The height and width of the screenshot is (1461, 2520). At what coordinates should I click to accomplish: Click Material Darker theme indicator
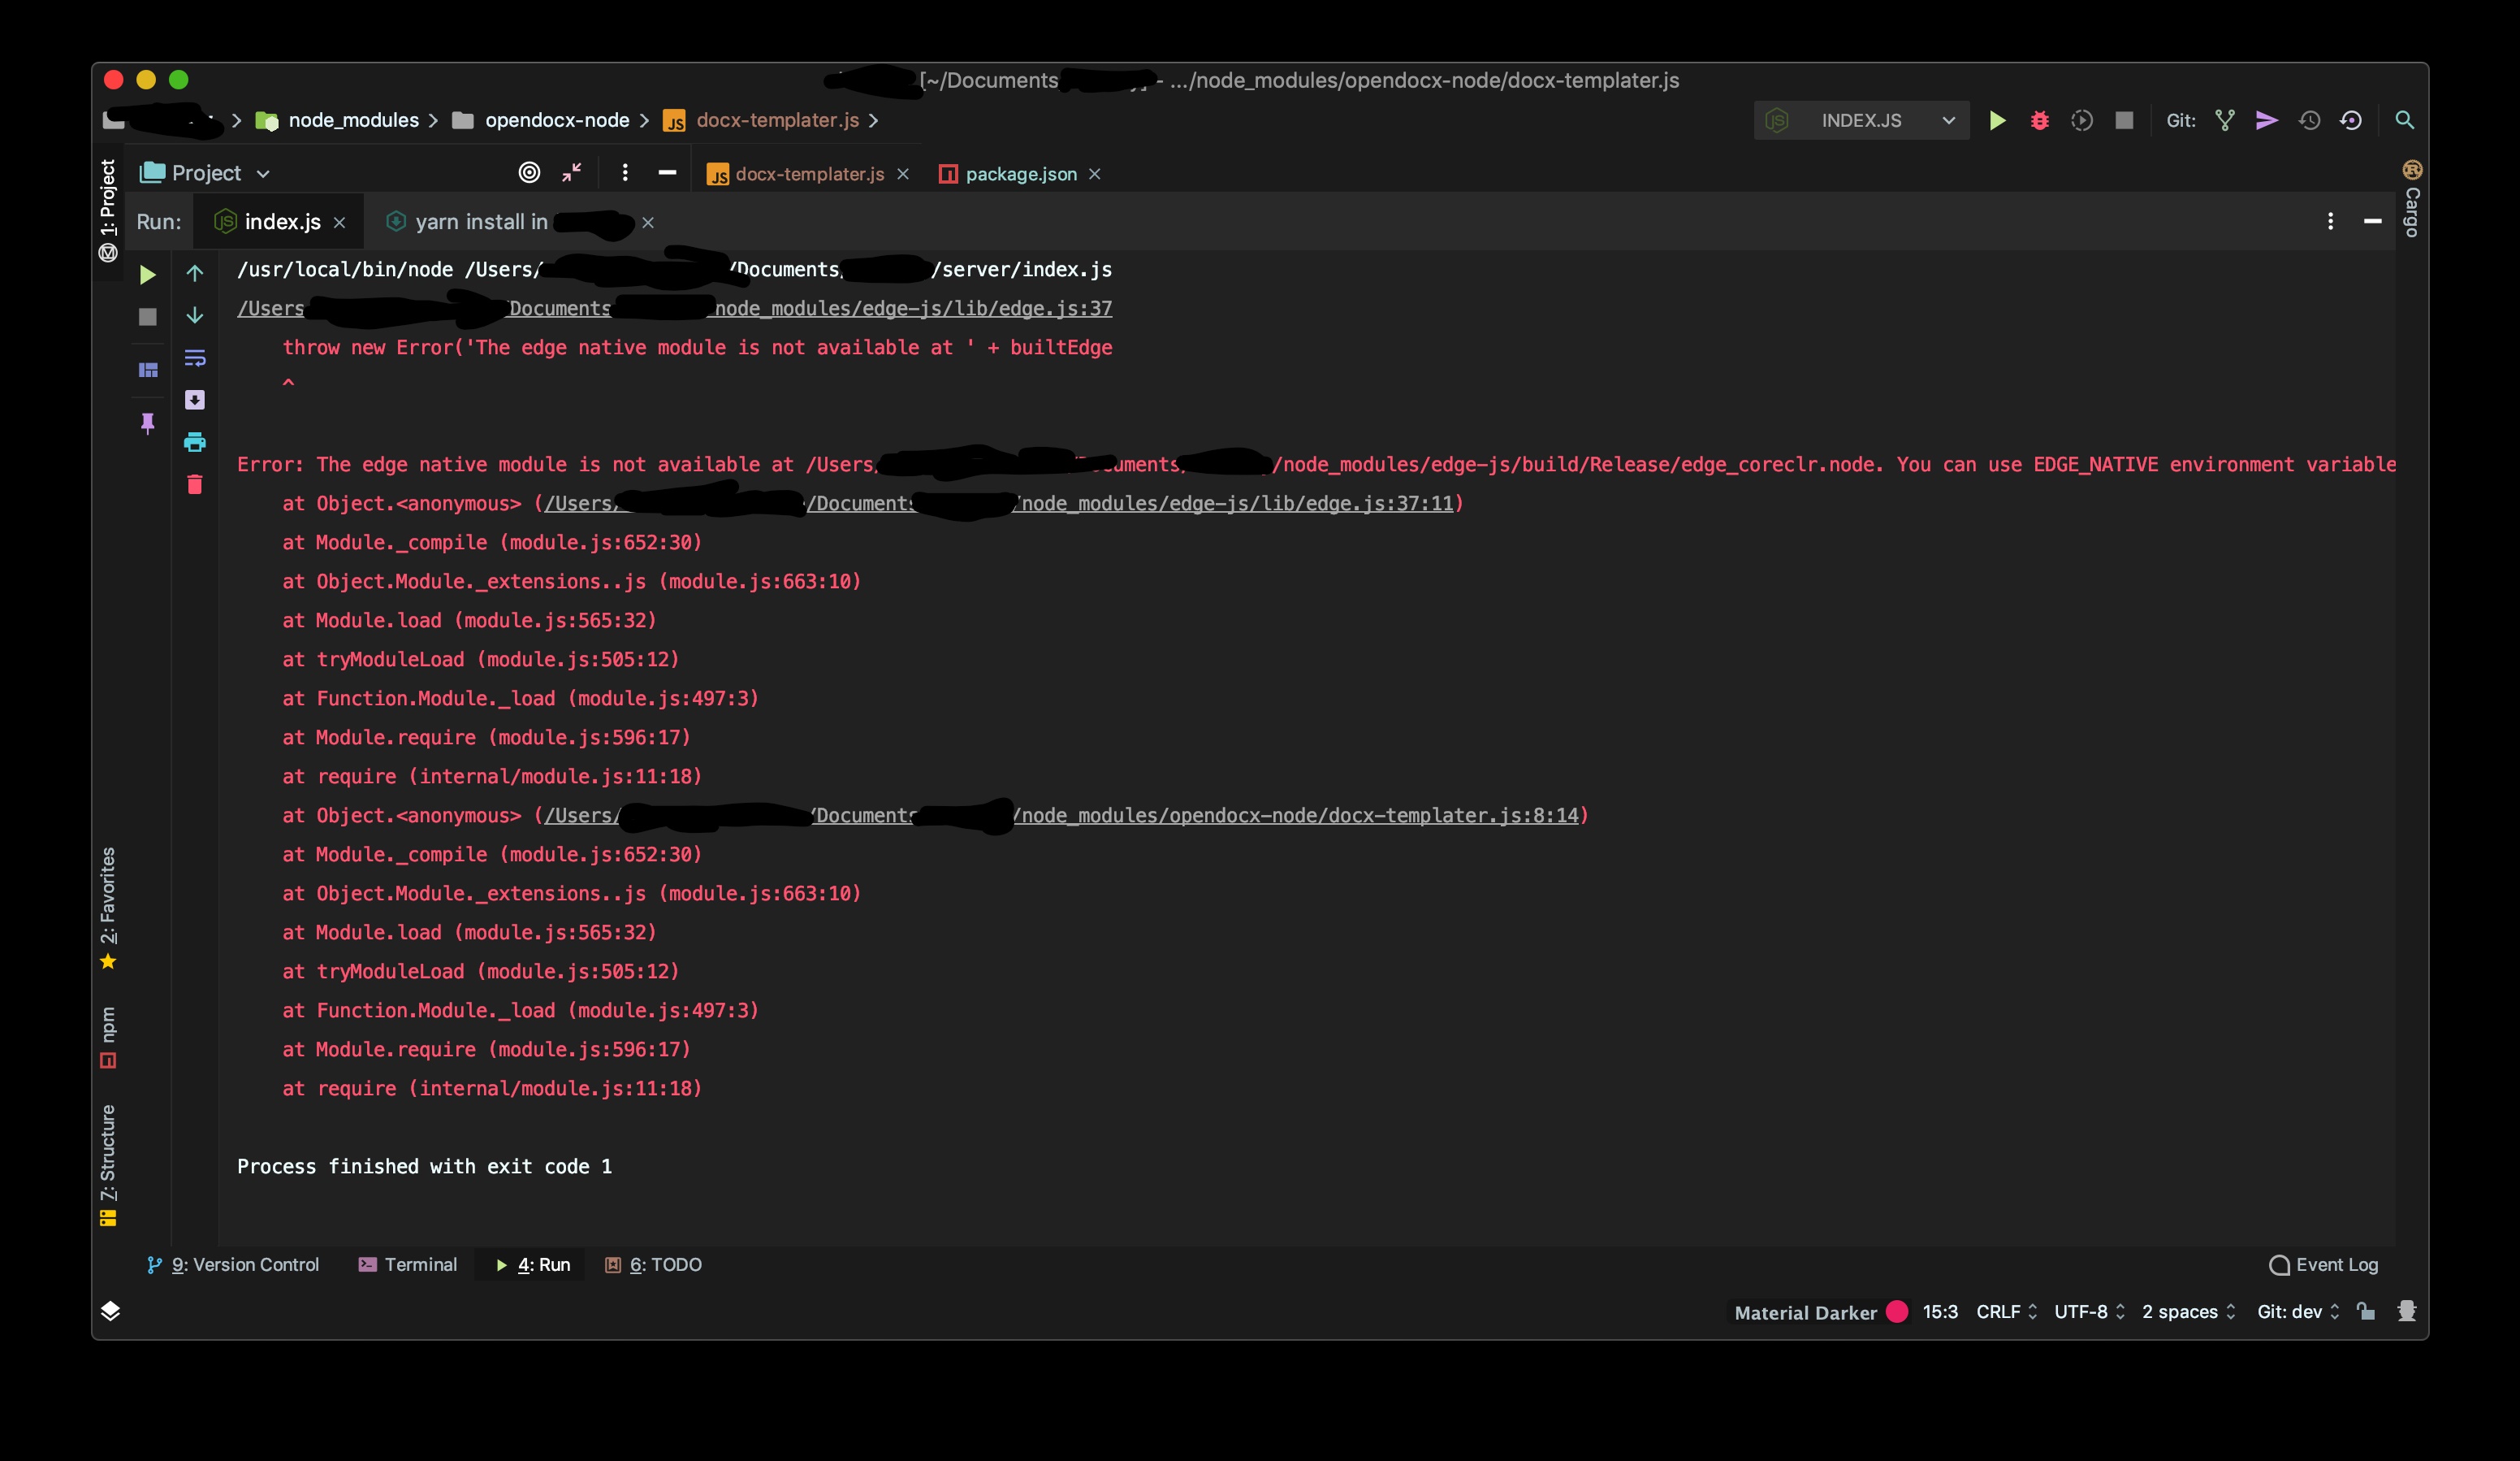coord(1820,1312)
